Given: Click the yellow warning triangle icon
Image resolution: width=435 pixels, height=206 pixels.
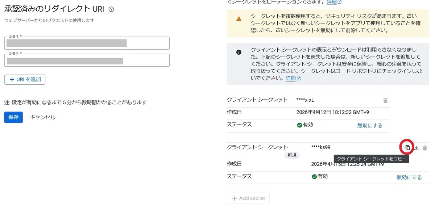Looking at the screenshot, I should pyautogui.click(x=239, y=19).
